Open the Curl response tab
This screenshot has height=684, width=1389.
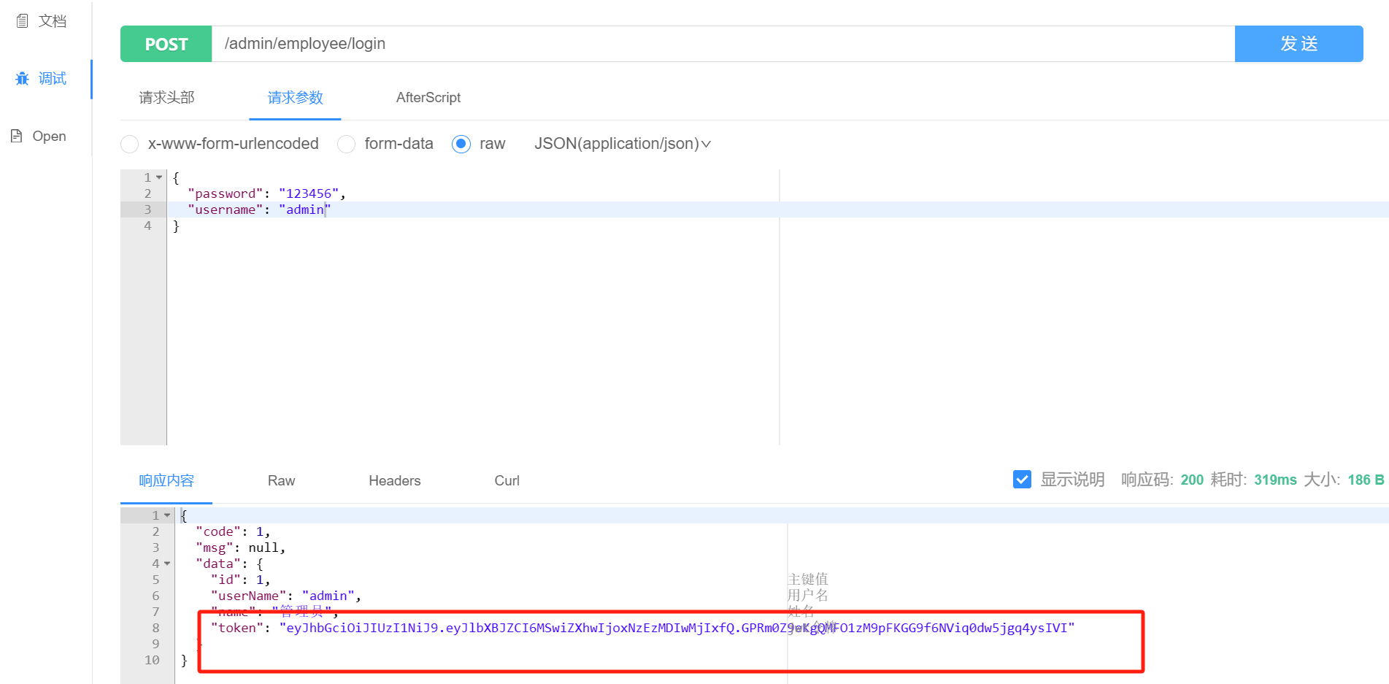[x=507, y=481]
